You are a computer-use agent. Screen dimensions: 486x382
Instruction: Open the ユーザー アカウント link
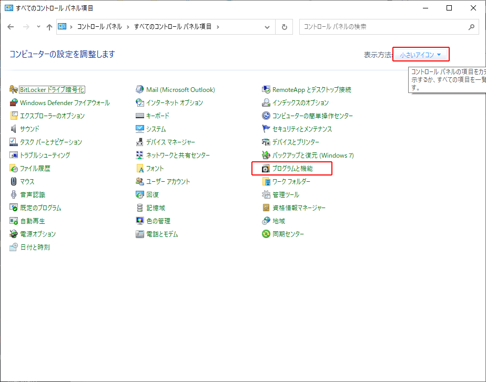pyautogui.click(x=168, y=182)
